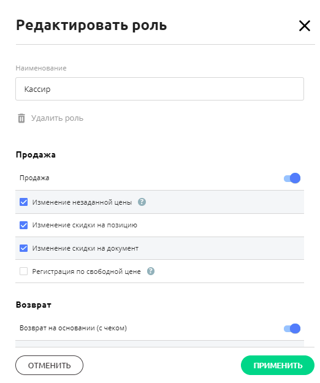Toggle off the Продажа switch

[292, 178]
